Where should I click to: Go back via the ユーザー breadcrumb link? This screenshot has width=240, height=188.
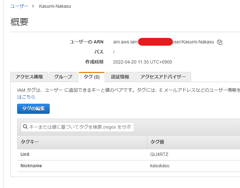coord(19,6)
